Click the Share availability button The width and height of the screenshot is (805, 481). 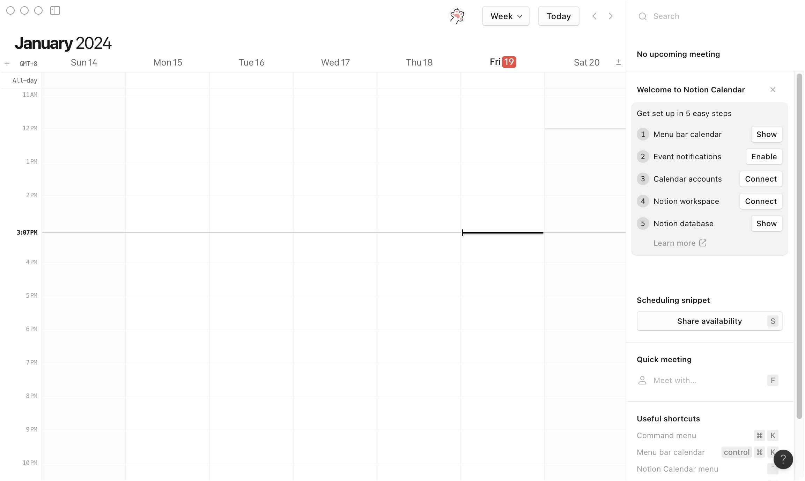tap(709, 321)
